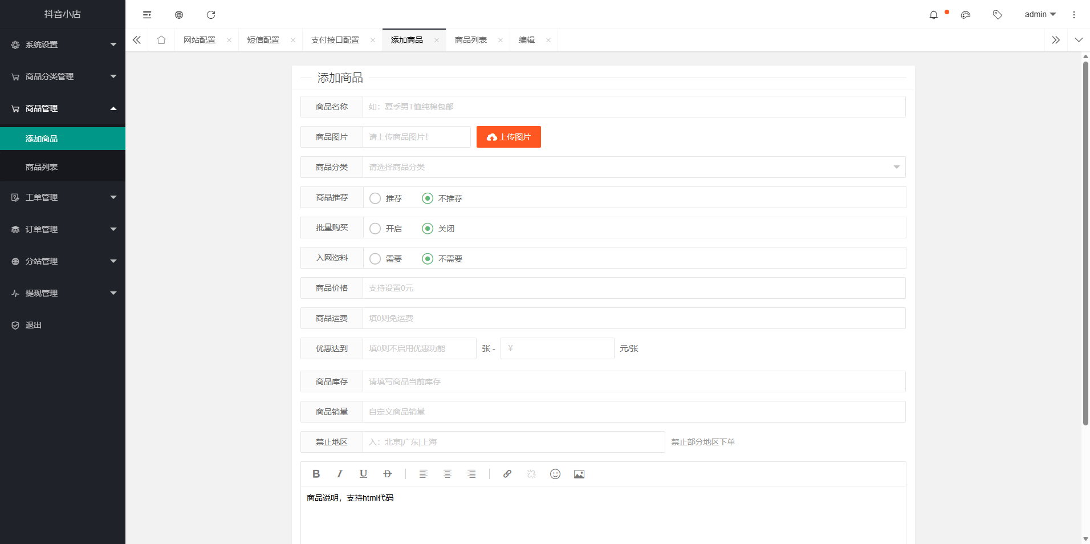
Task: Switch to the 短信配置 tab
Action: [263, 39]
